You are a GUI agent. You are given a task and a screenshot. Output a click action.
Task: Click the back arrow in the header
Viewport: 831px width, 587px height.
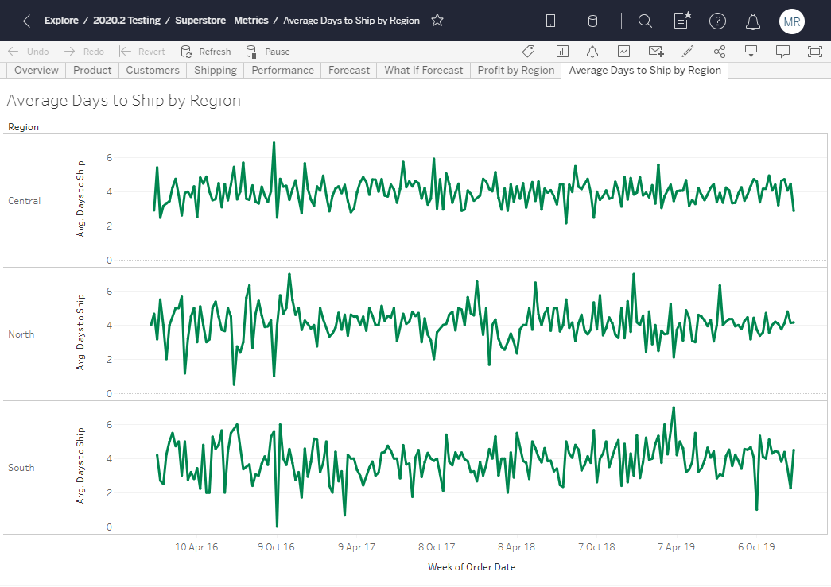(29, 21)
